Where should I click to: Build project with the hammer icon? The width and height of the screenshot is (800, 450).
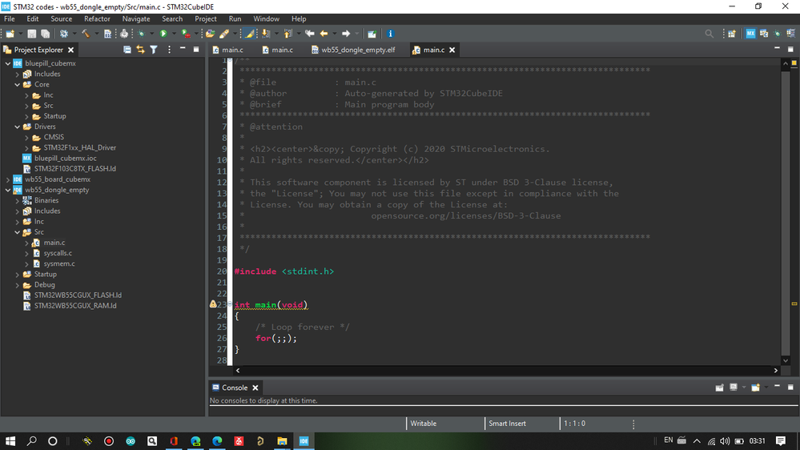tap(86, 34)
